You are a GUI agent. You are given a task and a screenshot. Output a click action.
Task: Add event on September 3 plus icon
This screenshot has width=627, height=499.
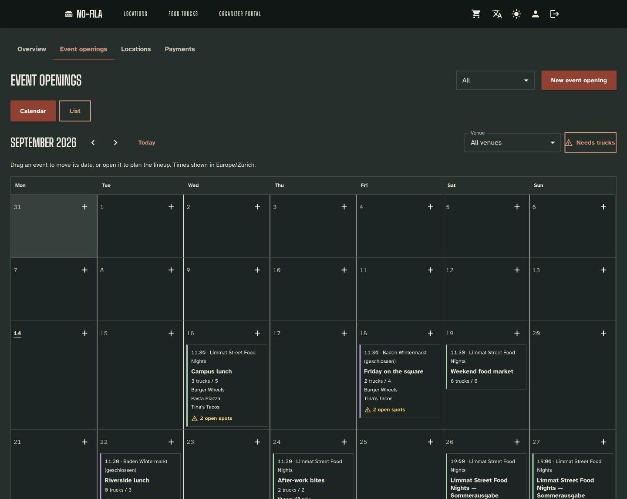[344, 207]
